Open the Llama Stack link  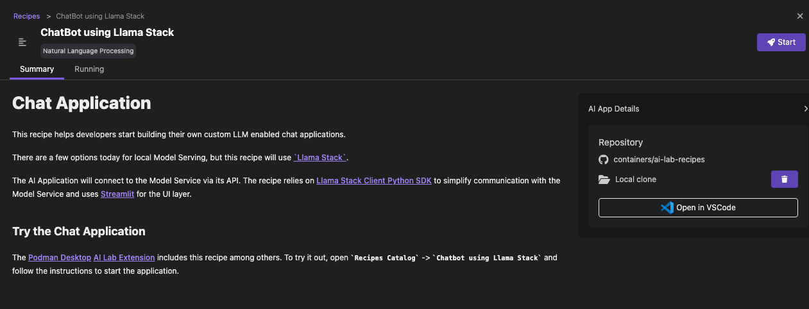coord(320,157)
